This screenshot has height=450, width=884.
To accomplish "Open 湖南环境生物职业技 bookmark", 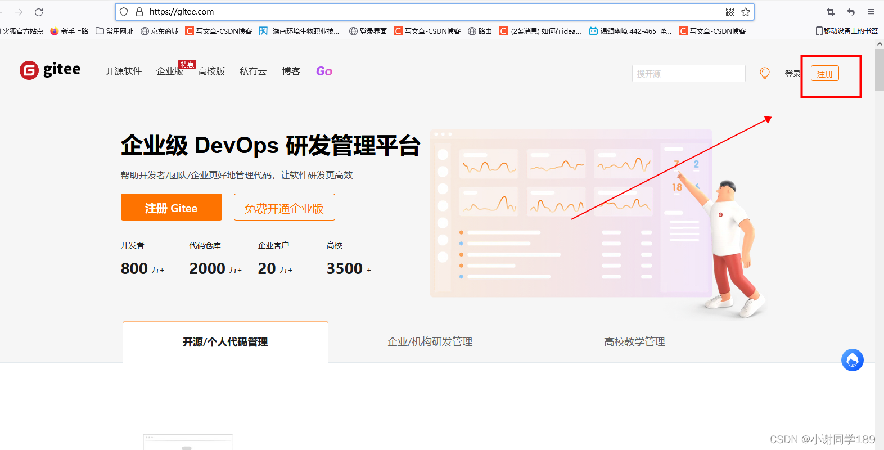I will click(x=299, y=31).
